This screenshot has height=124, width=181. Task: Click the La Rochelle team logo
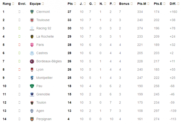coord(32,36)
